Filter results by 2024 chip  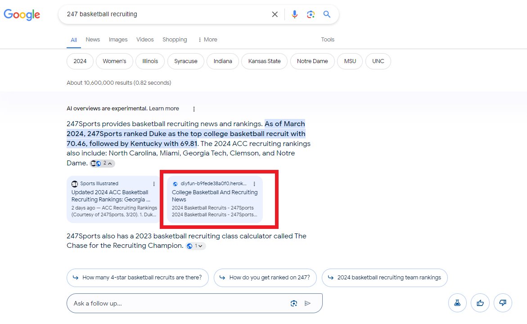coord(80,61)
